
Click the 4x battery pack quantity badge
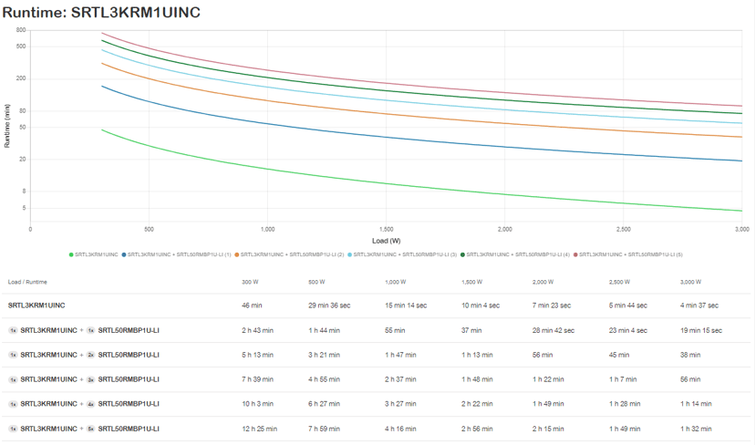tap(90, 403)
